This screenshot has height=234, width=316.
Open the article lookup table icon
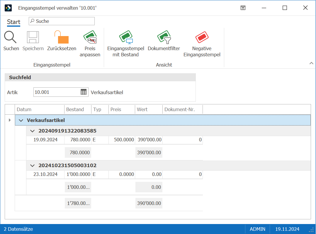click(84, 92)
